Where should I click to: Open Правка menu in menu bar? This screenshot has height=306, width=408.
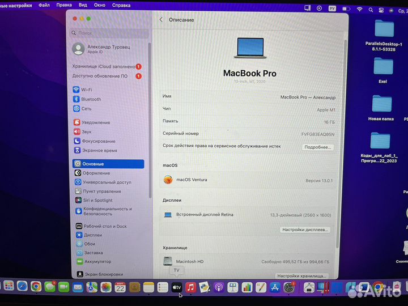coord(64,5)
